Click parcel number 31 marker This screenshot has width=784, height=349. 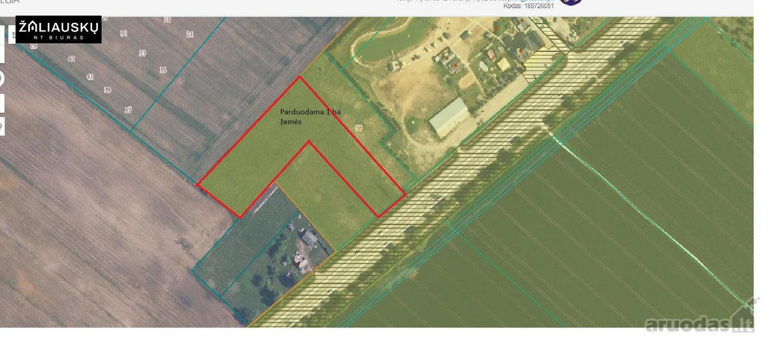[x=124, y=33]
